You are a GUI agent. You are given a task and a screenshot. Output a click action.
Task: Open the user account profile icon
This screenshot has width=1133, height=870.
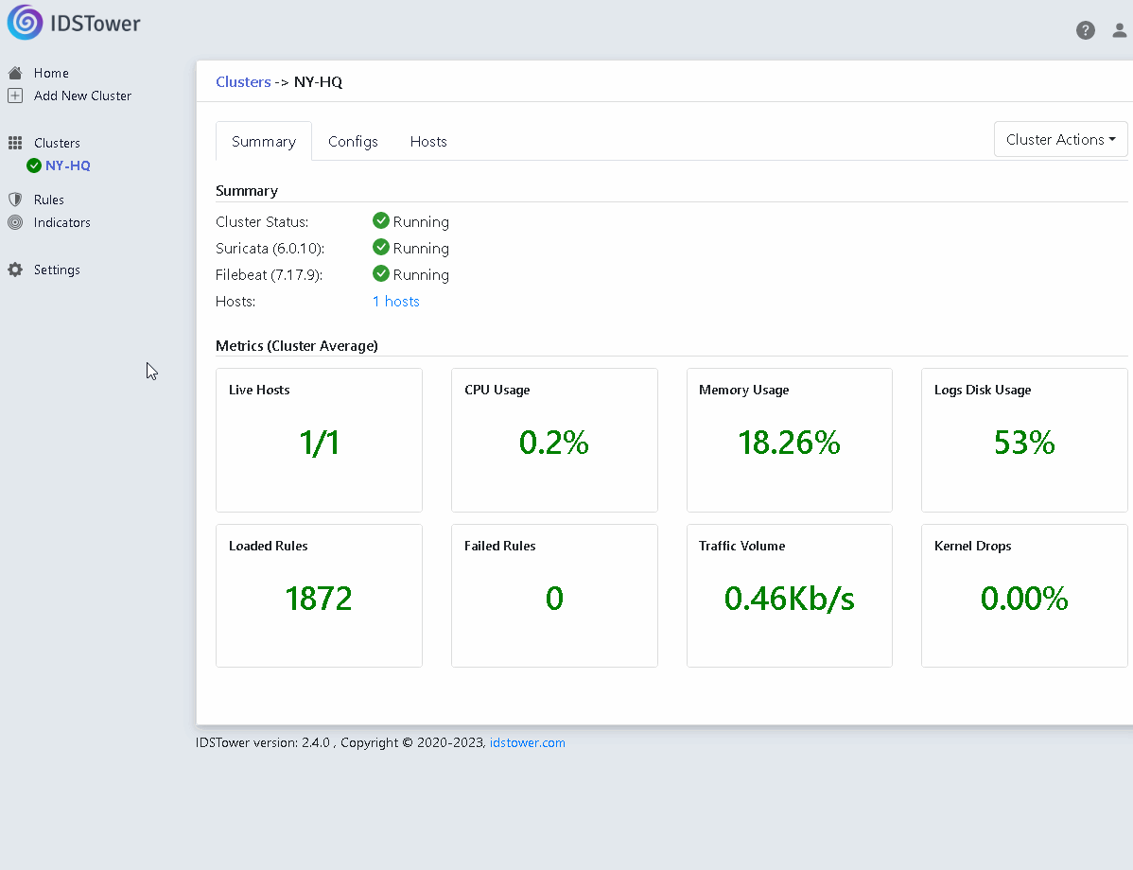[x=1119, y=30]
